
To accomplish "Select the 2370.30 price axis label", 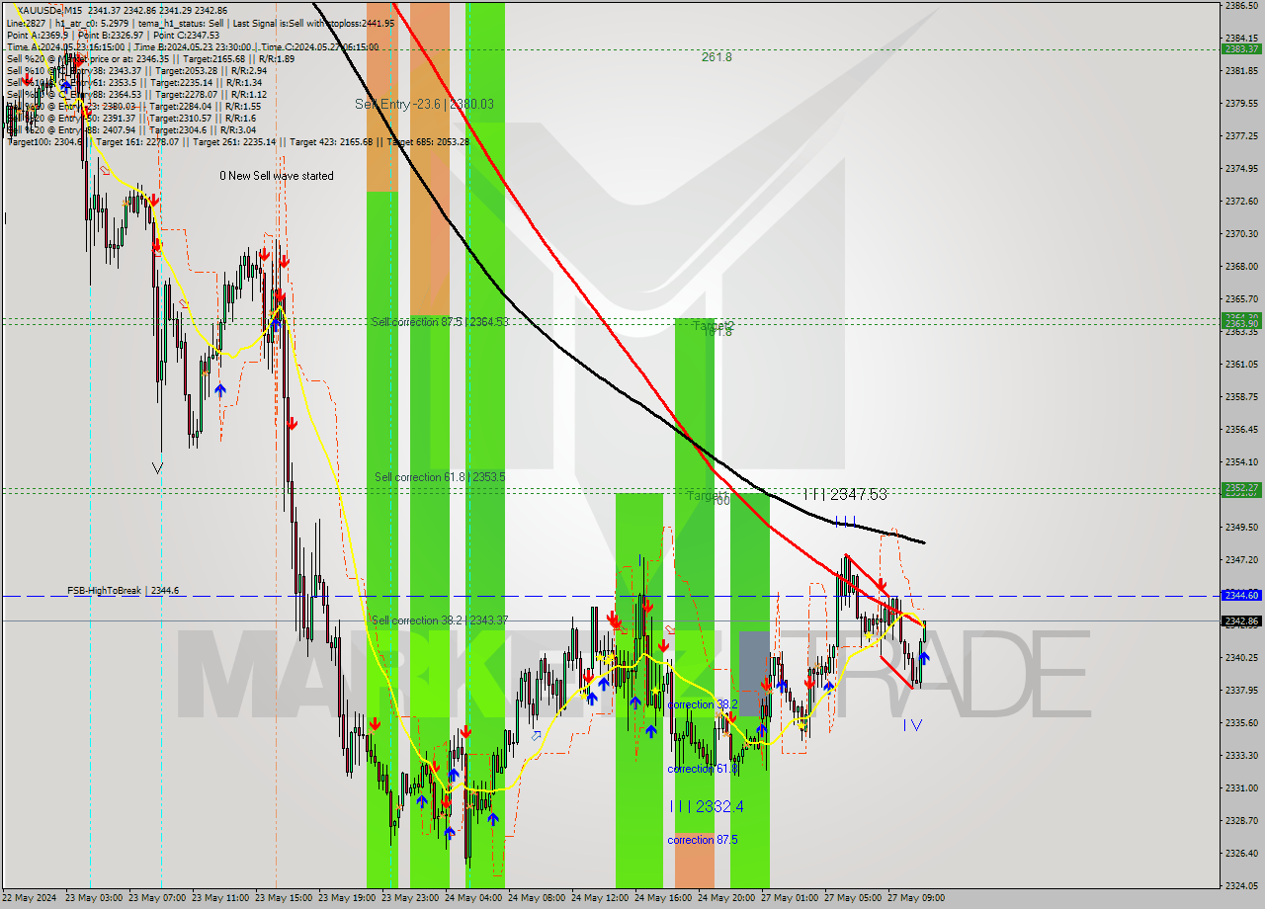I will pyautogui.click(x=1241, y=233).
